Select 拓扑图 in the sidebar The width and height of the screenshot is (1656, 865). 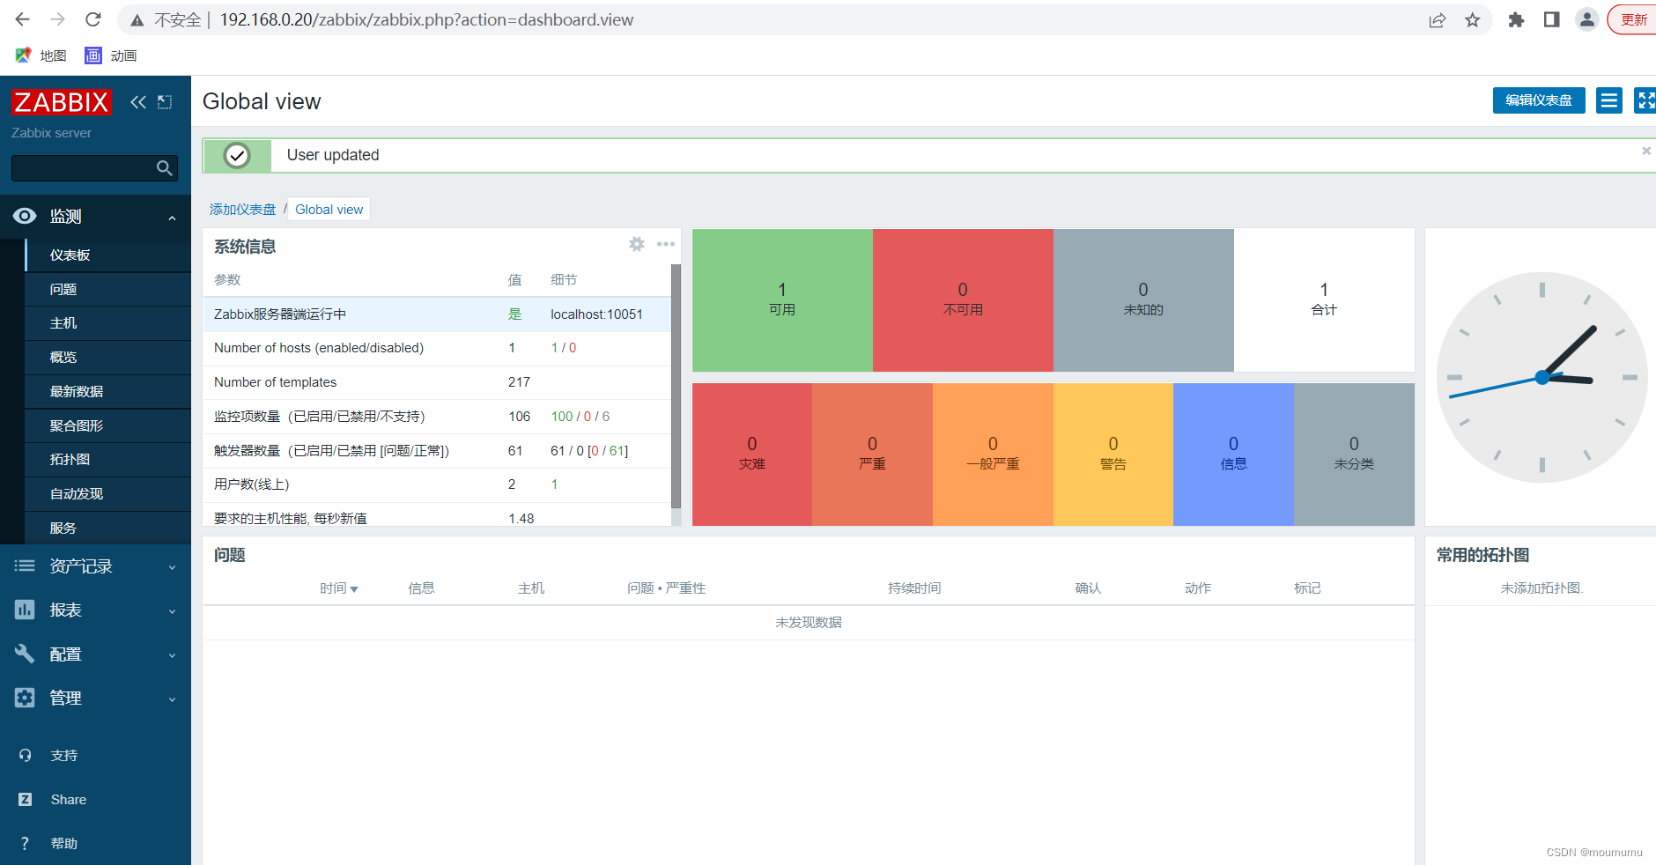click(108, 460)
